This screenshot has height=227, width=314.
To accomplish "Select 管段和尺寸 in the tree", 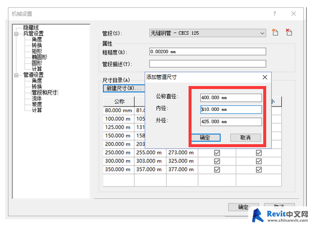I will (x=44, y=92).
